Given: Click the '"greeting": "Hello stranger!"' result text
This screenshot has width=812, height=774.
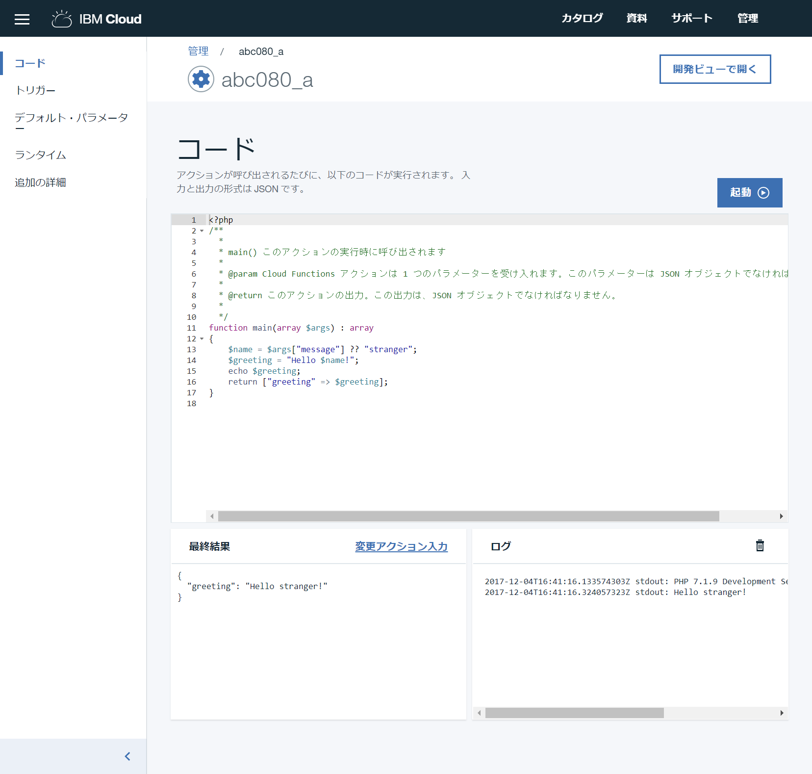Looking at the screenshot, I should (257, 586).
